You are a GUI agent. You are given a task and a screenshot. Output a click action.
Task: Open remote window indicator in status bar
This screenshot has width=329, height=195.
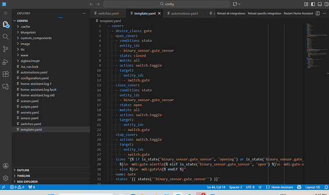(x=3, y=187)
